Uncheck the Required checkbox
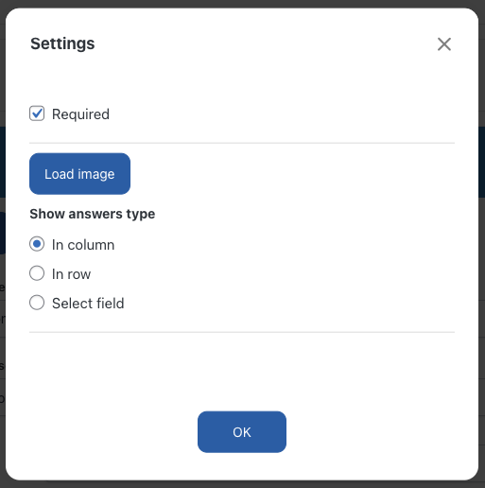This screenshot has width=485, height=488. point(37,113)
